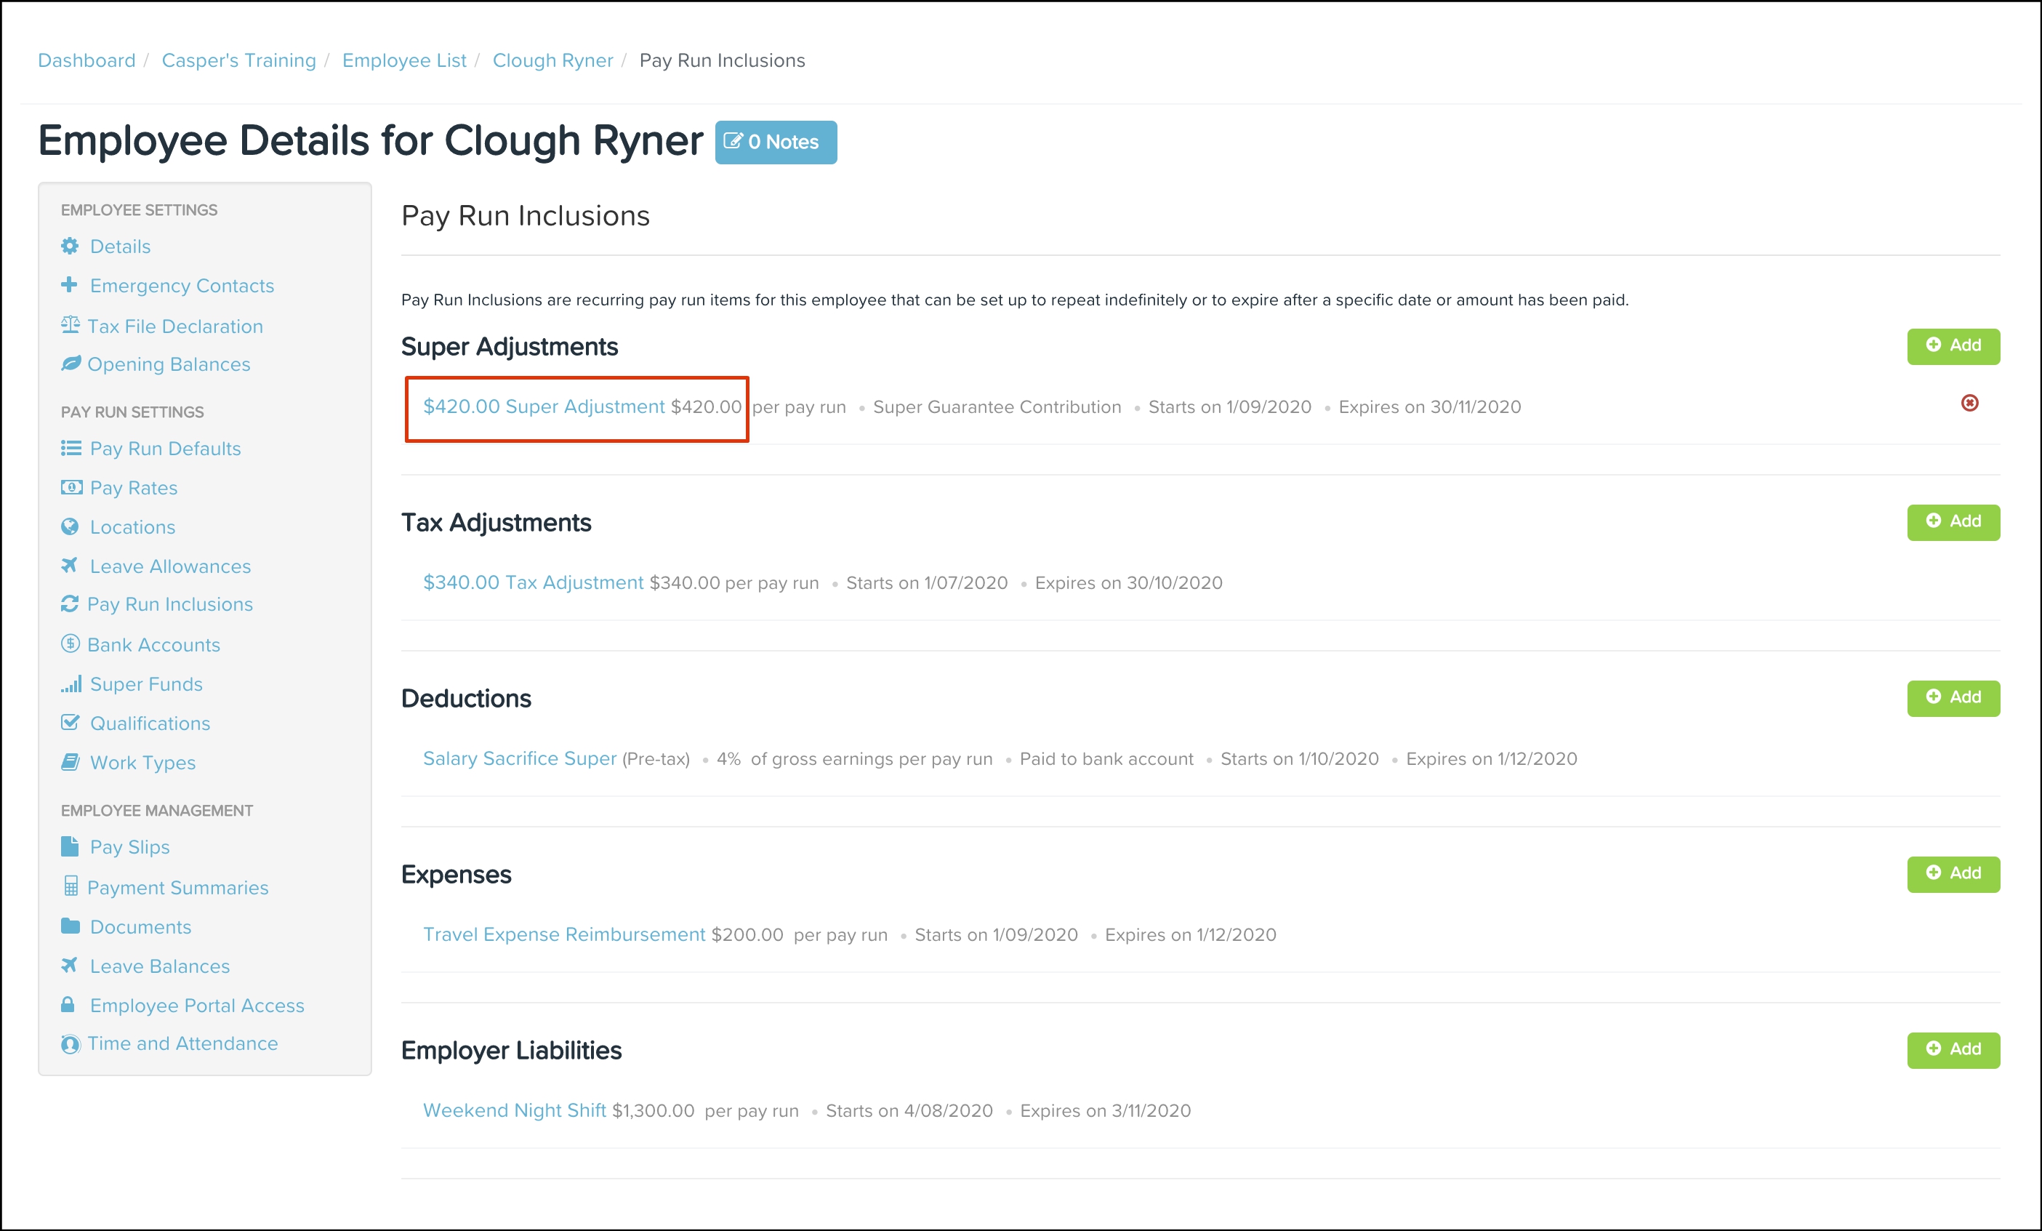Add a new Deduction
The width and height of the screenshot is (2042, 1231).
[1953, 697]
